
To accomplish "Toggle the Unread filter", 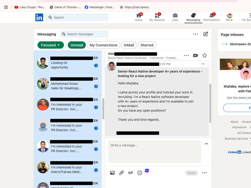I will (x=77, y=45).
